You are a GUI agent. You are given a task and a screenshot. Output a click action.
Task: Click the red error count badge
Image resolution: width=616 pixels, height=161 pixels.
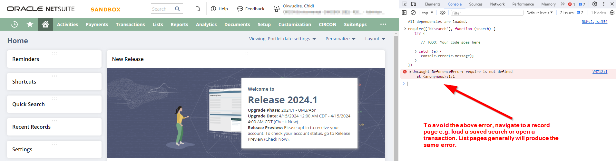572,4
